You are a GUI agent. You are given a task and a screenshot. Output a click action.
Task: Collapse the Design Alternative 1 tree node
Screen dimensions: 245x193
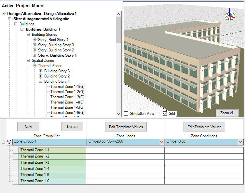coord(4,14)
